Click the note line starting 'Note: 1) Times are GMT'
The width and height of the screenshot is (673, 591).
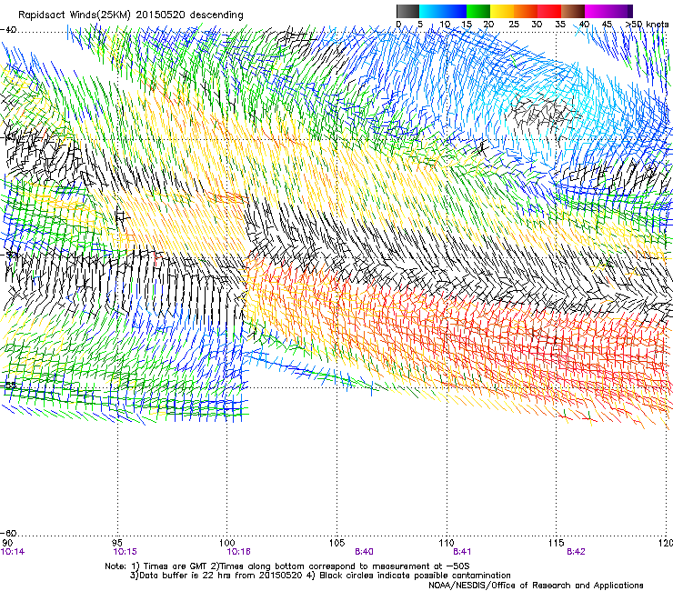pos(286,566)
